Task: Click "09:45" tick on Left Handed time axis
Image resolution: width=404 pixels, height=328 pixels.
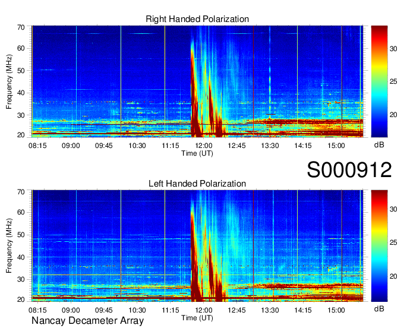Action: 104,310
